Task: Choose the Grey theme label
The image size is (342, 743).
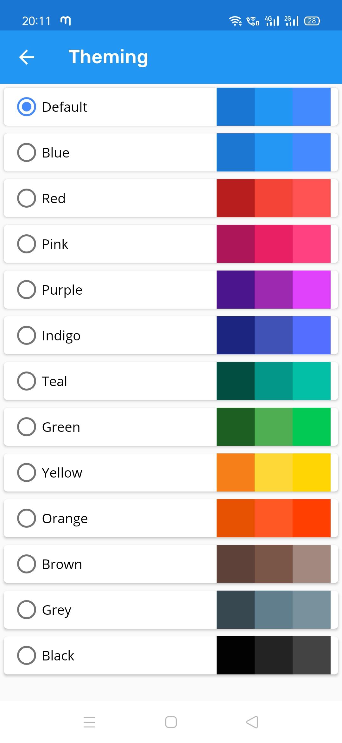Action: click(x=57, y=610)
